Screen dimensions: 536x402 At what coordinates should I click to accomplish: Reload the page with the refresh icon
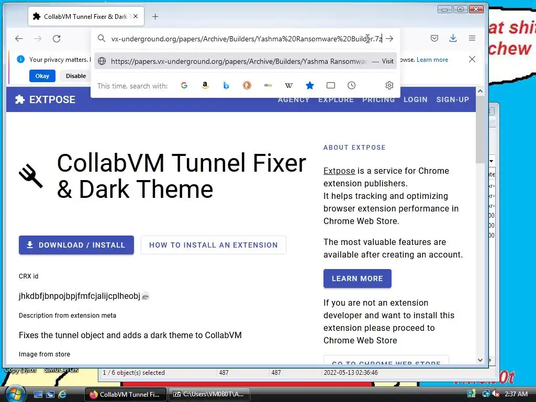pos(57,39)
